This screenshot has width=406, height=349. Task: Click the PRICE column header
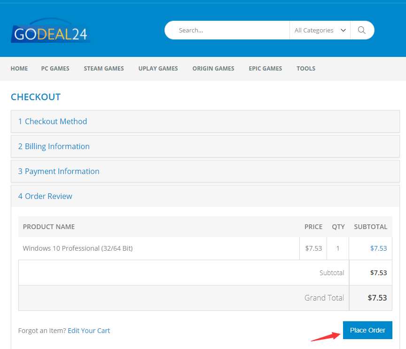click(x=313, y=227)
